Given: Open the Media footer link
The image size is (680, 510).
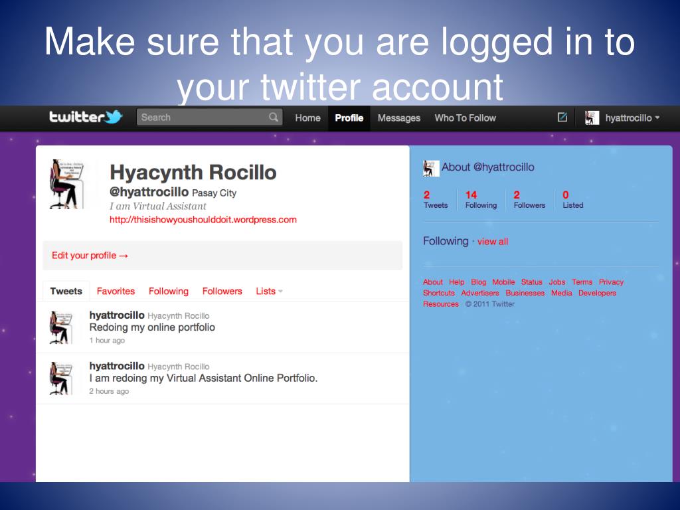Looking at the screenshot, I should pyautogui.click(x=562, y=293).
